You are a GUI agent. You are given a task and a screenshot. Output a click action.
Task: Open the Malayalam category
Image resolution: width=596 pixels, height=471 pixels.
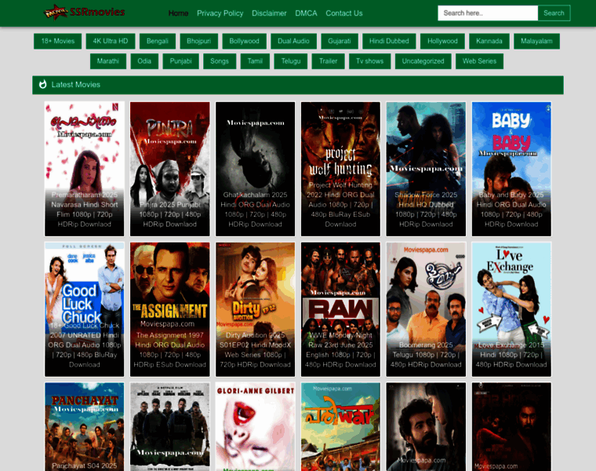(536, 41)
